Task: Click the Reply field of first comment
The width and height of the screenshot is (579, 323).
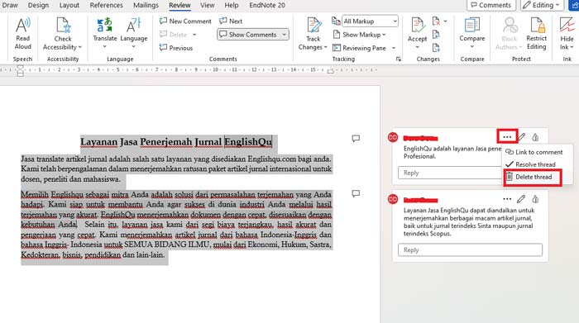Action: tap(449, 173)
